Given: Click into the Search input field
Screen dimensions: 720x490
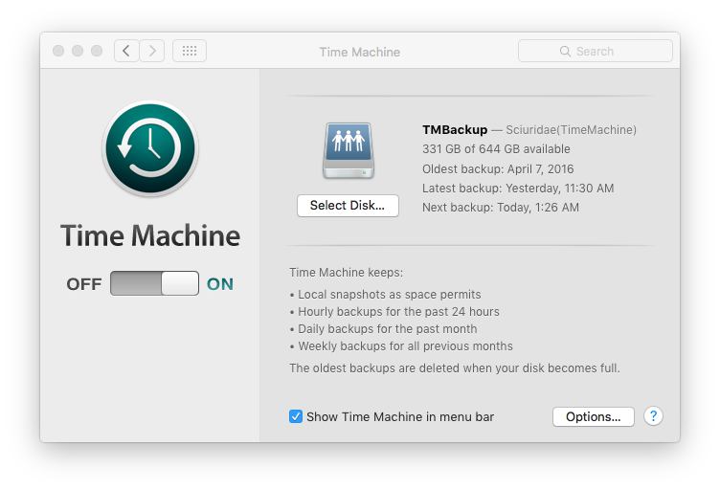Looking at the screenshot, I should pyautogui.click(x=596, y=51).
